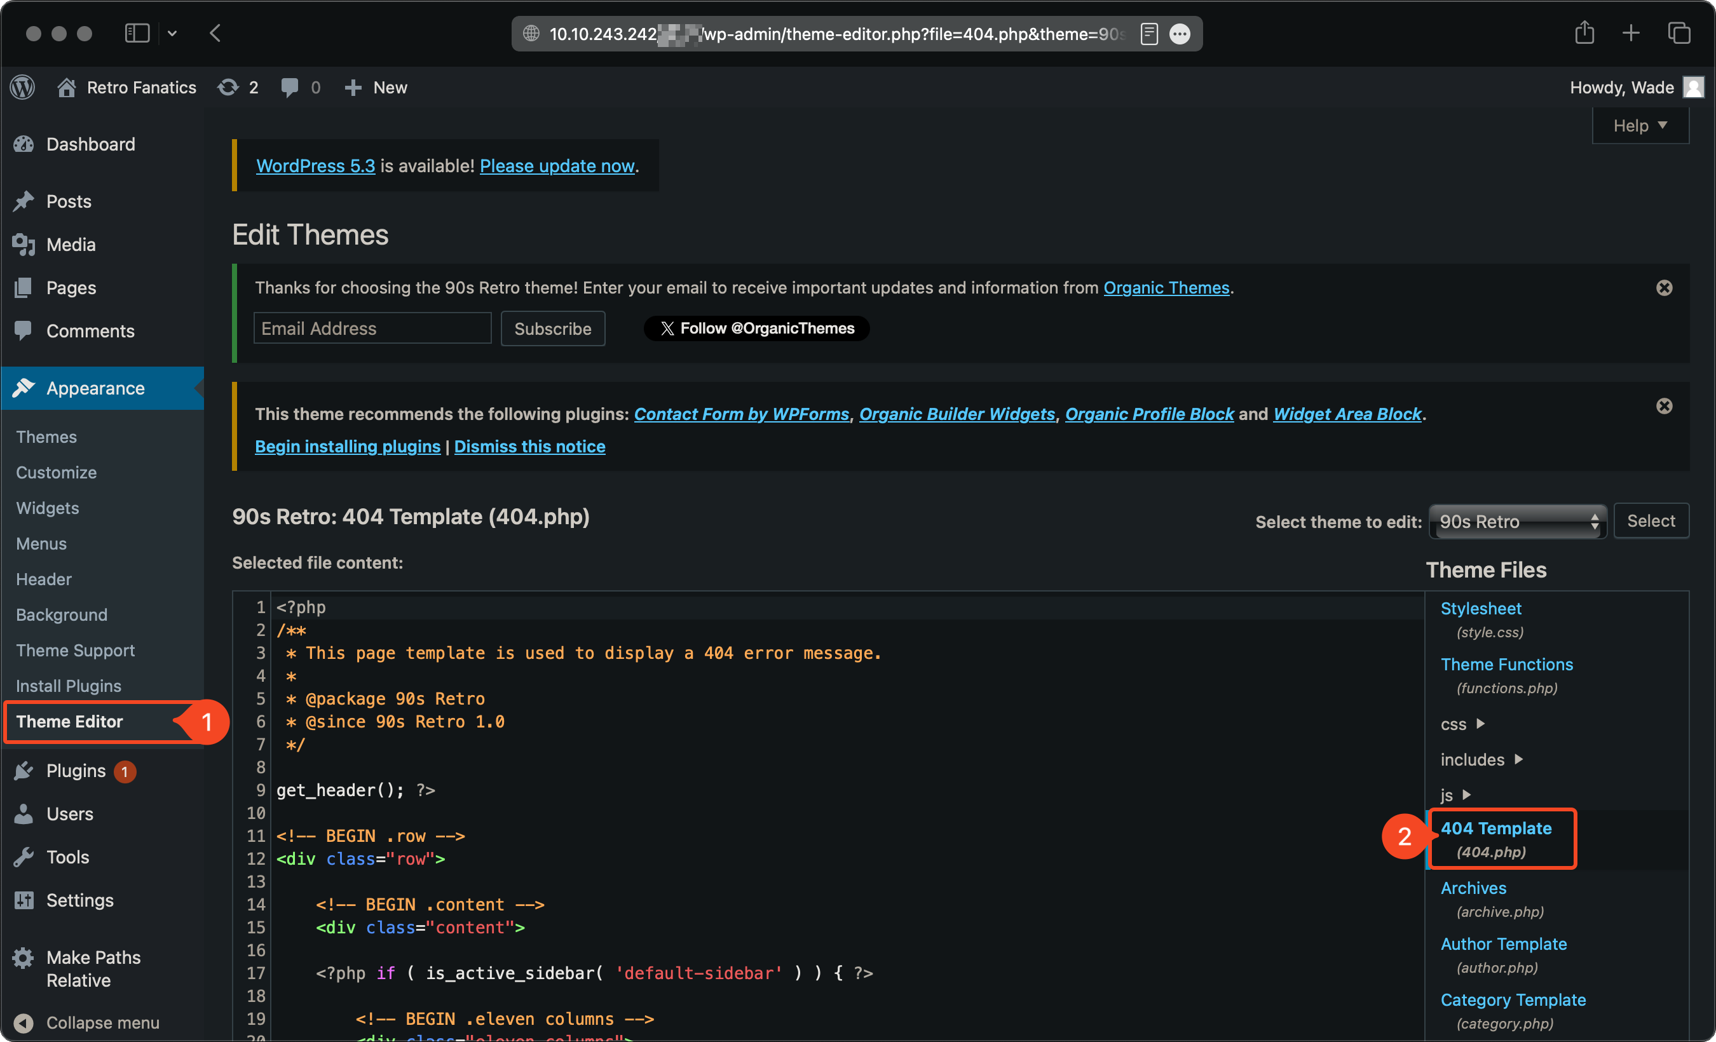This screenshot has width=1716, height=1042.
Task: Open the Howdy, Wade avatar
Action: (x=1693, y=87)
